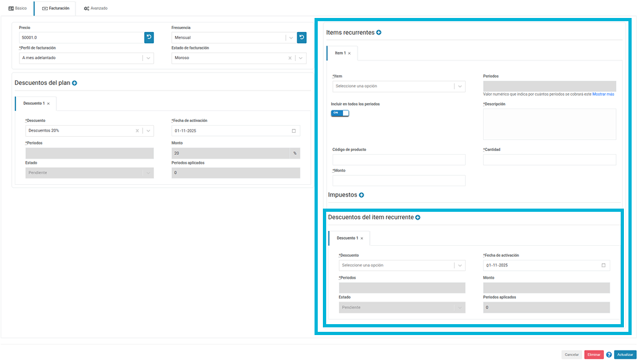Viewport: 640px width, 362px height.
Task: Switch to the Avanzado tab
Action: click(95, 8)
